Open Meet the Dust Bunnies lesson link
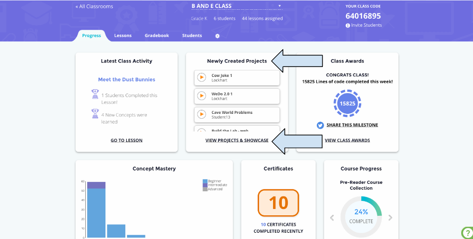473x239 pixels. coord(127,79)
